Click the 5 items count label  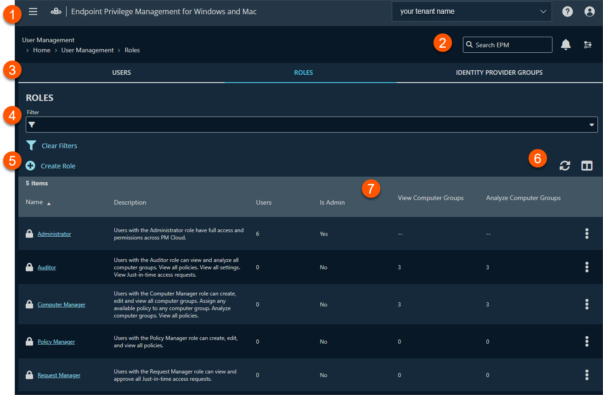(37, 183)
